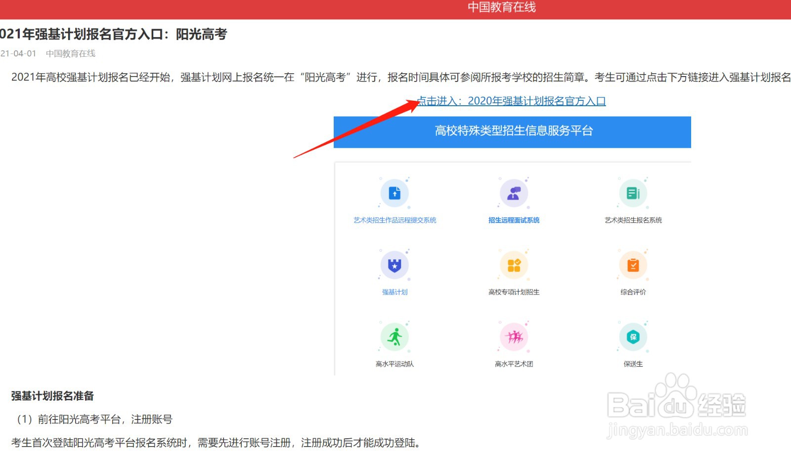Click the article date 21-04-01

tap(18, 53)
